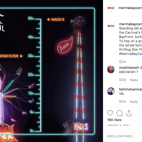Open the #MarinaBayCarnival hashtag link

coord(131,54)
